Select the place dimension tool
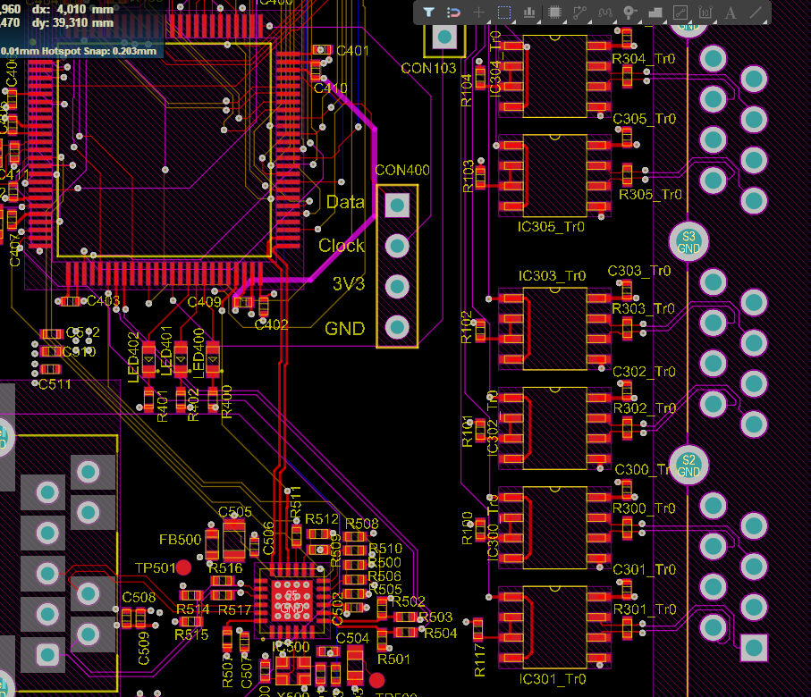The height and width of the screenshot is (697, 811). 705,13
